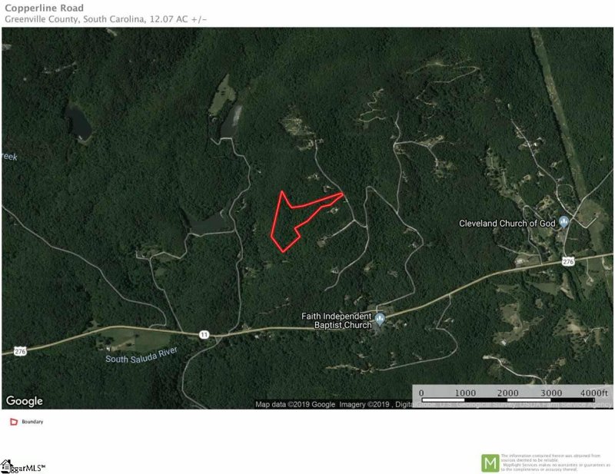Click the MapRight disclaimer text

coord(555,462)
